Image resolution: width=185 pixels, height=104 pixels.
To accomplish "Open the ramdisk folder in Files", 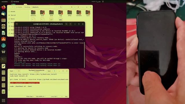I will pyautogui.click(x=79, y=13).
